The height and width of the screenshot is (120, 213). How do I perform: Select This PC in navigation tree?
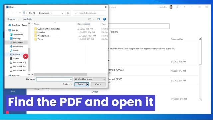click(13, 30)
